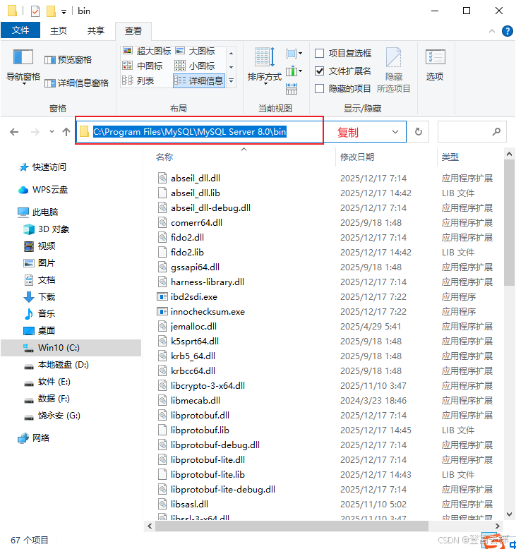Enable item check boxes (项目复选框)
This screenshot has height=549, width=516.
coord(319,53)
